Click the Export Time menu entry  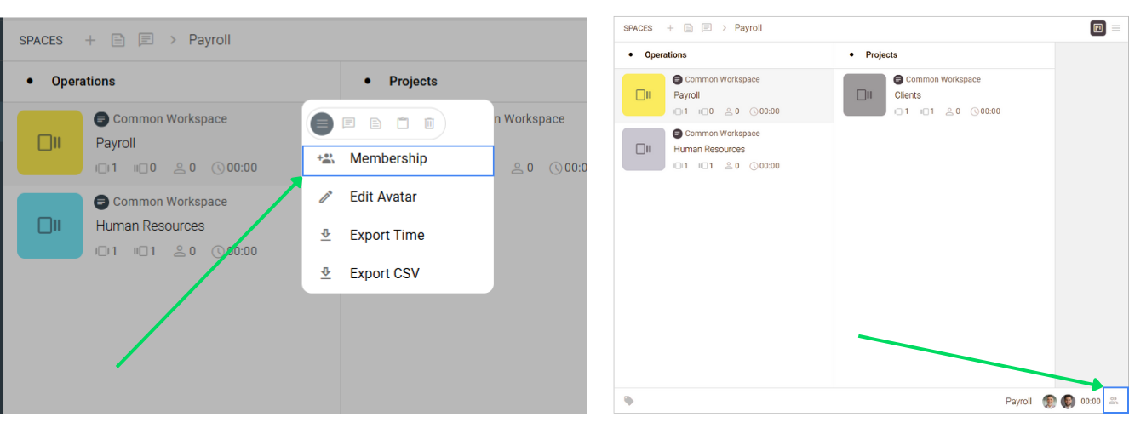tap(387, 236)
